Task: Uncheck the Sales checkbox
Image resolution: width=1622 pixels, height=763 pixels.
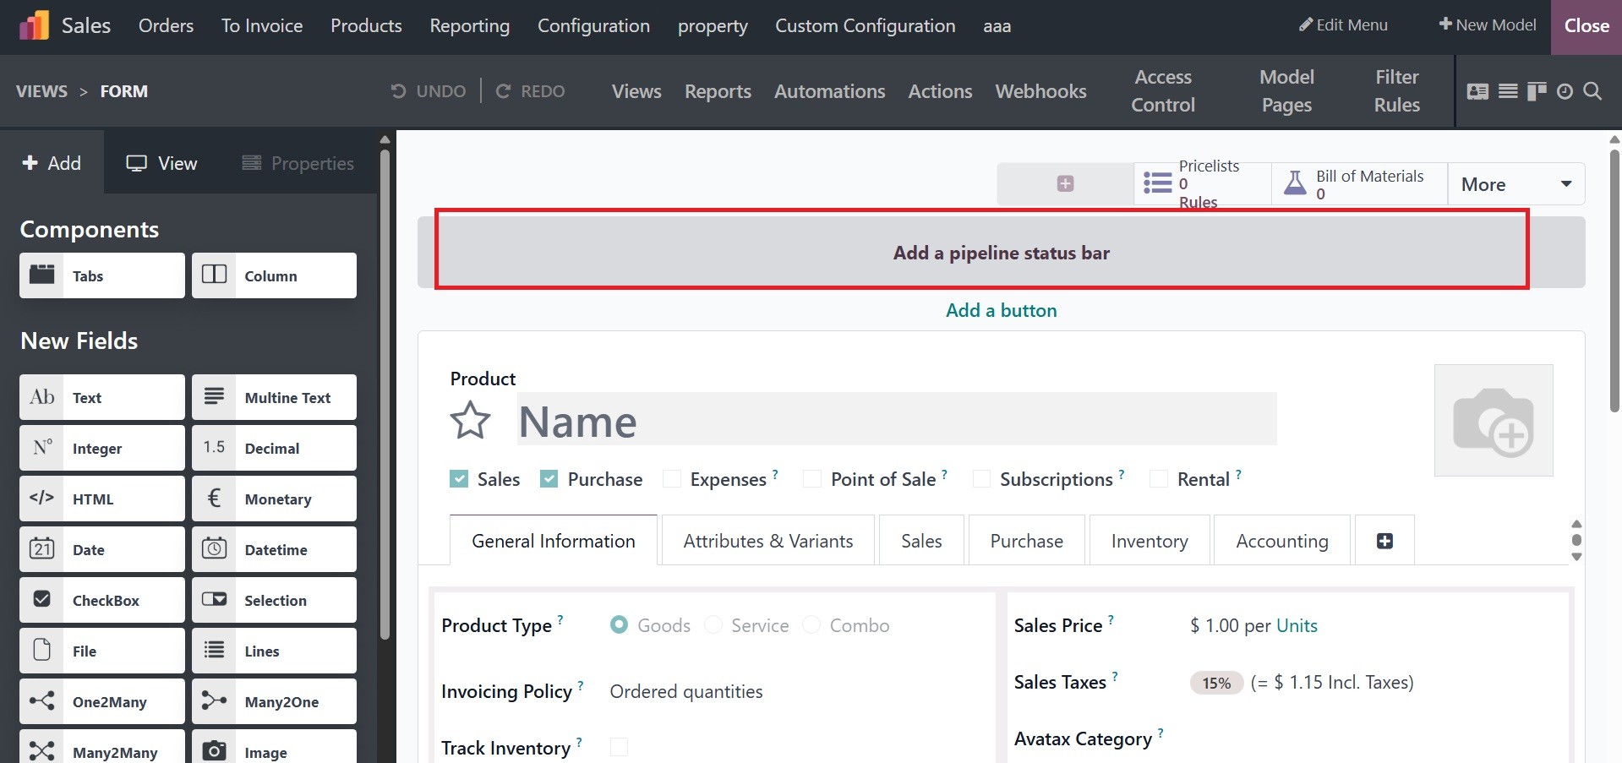Action: pyautogui.click(x=459, y=479)
